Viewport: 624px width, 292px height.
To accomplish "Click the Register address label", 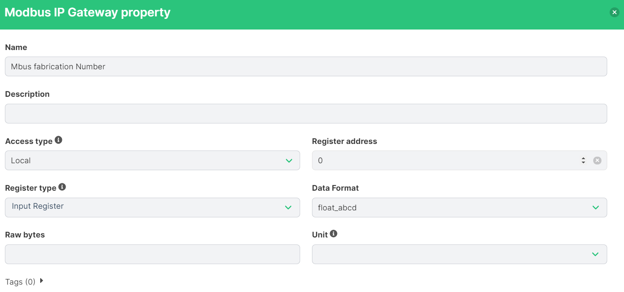I will (344, 141).
